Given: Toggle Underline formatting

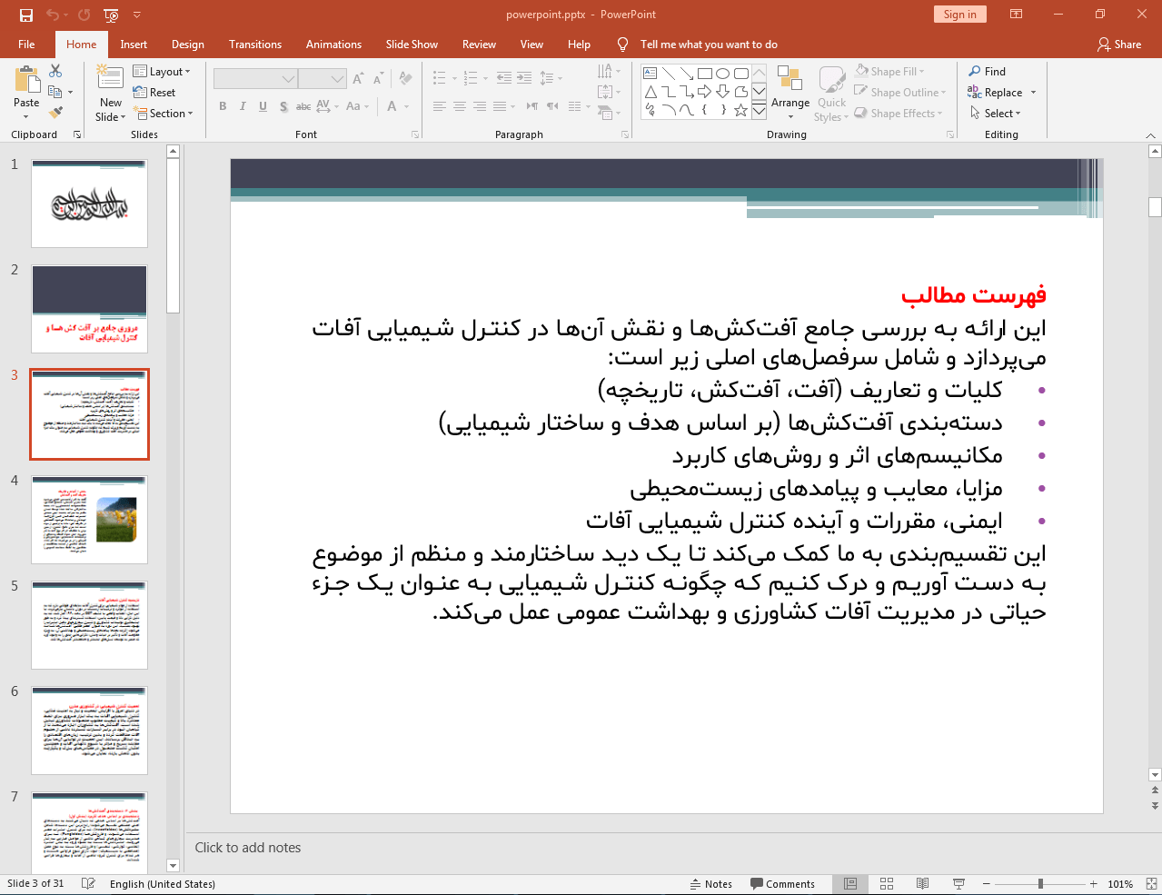Looking at the screenshot, I should tap(263, 106).
